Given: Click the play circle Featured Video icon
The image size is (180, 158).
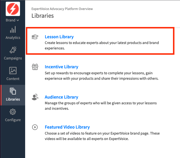Looking at the screenshot, I should pos(35,127).
